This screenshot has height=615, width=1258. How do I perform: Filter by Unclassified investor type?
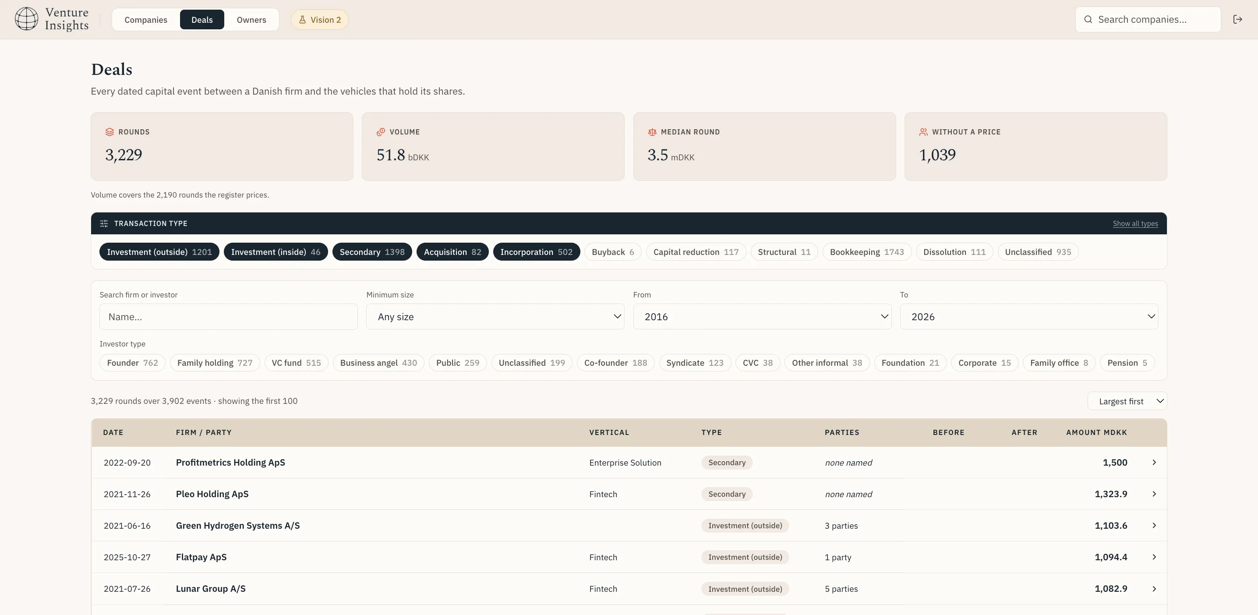click(x=532, y=362)
